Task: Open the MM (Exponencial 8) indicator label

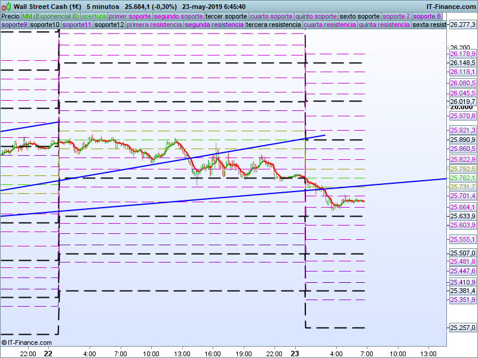Action: tap(50, 16)
